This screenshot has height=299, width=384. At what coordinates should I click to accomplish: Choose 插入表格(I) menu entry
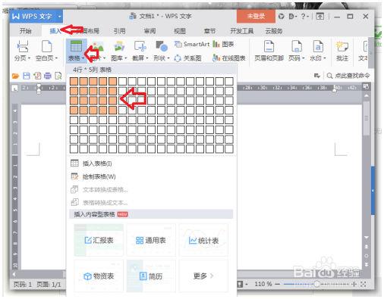97,164
